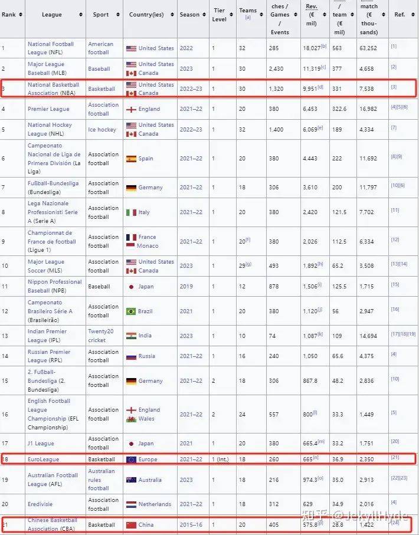Click the China flag icon
This screenshot has height=535, width=419.
coord(131,524)
